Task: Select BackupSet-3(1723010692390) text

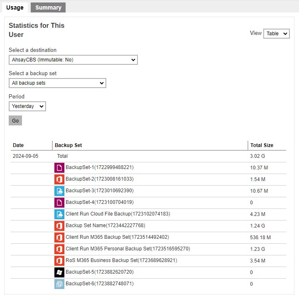Action: pos(100,191)
